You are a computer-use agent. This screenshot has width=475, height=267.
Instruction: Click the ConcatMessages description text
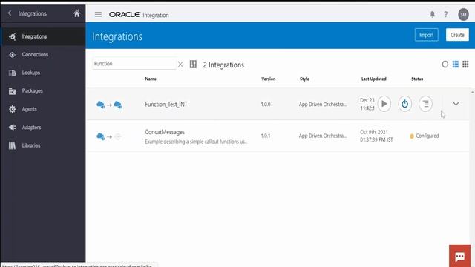coord(196,142)
